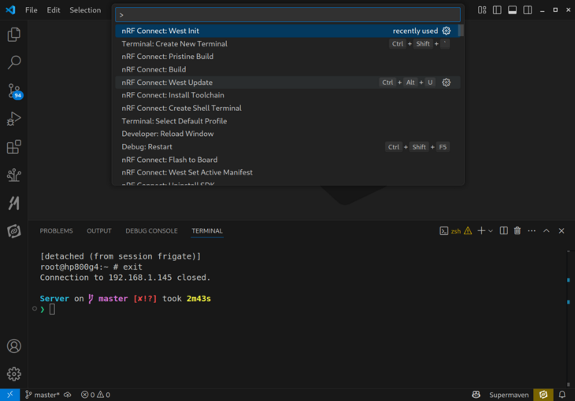Run nRF Connect: West Init command
575x401 pixels.
pos(287,31)
